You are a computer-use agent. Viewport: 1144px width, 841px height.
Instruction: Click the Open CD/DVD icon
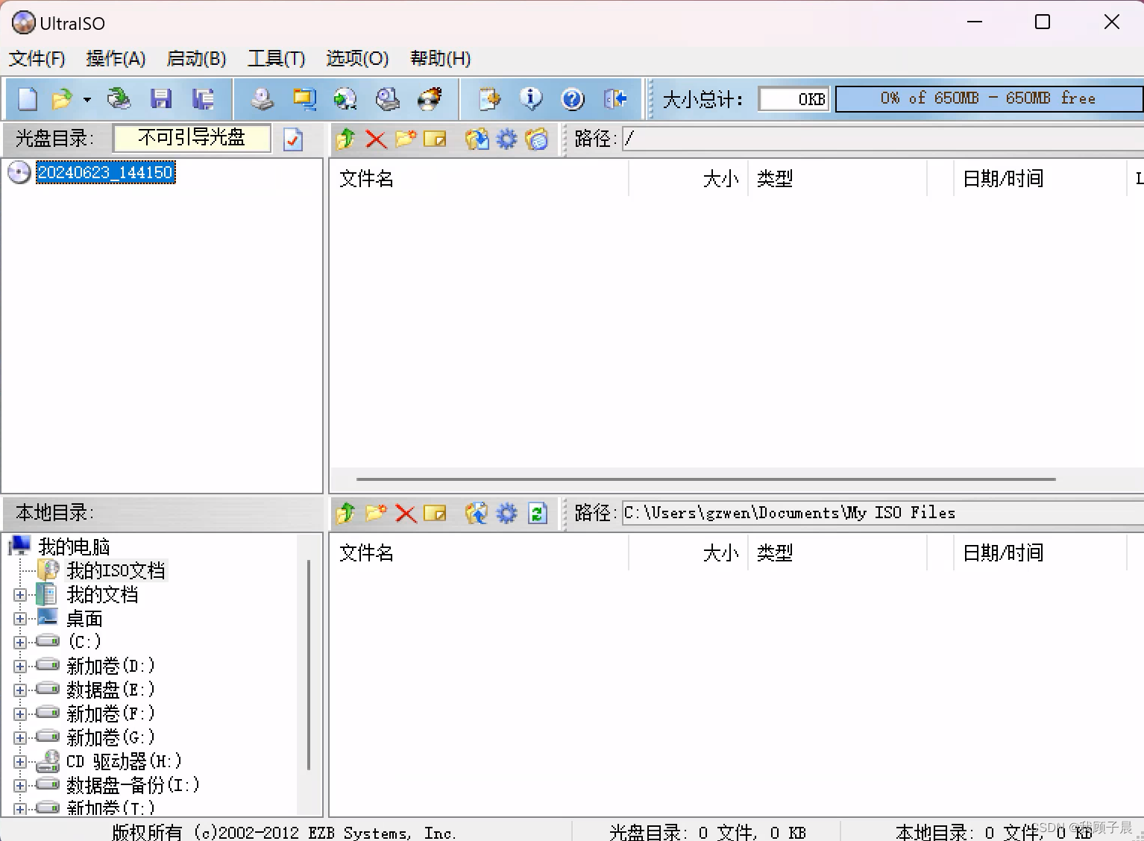pyautogui.click(x=119, y=98)
